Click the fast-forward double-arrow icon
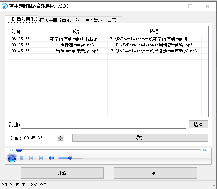This screenshot has height=189, width=217. [x=205, y=150]
